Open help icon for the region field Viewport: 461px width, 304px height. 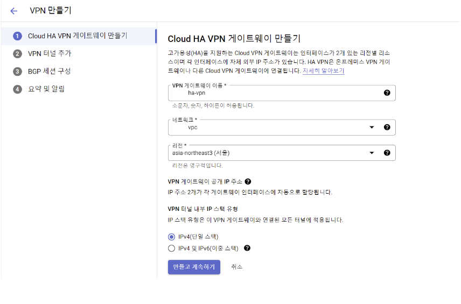tap(387, 153)
